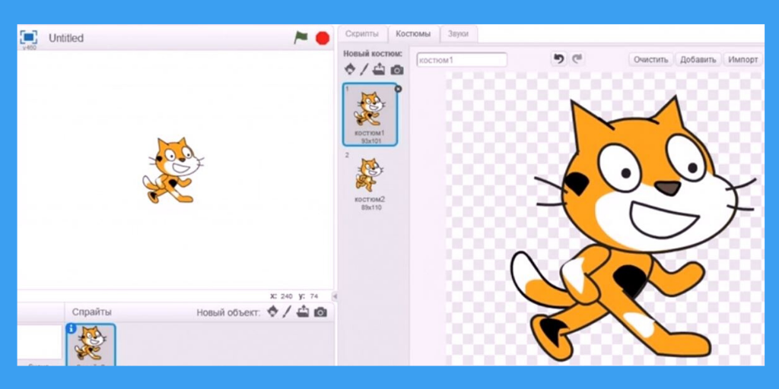The width and height of the screenshot is (779, 389).
Task: Click the 93x101 size text
Action: [370, 141]
